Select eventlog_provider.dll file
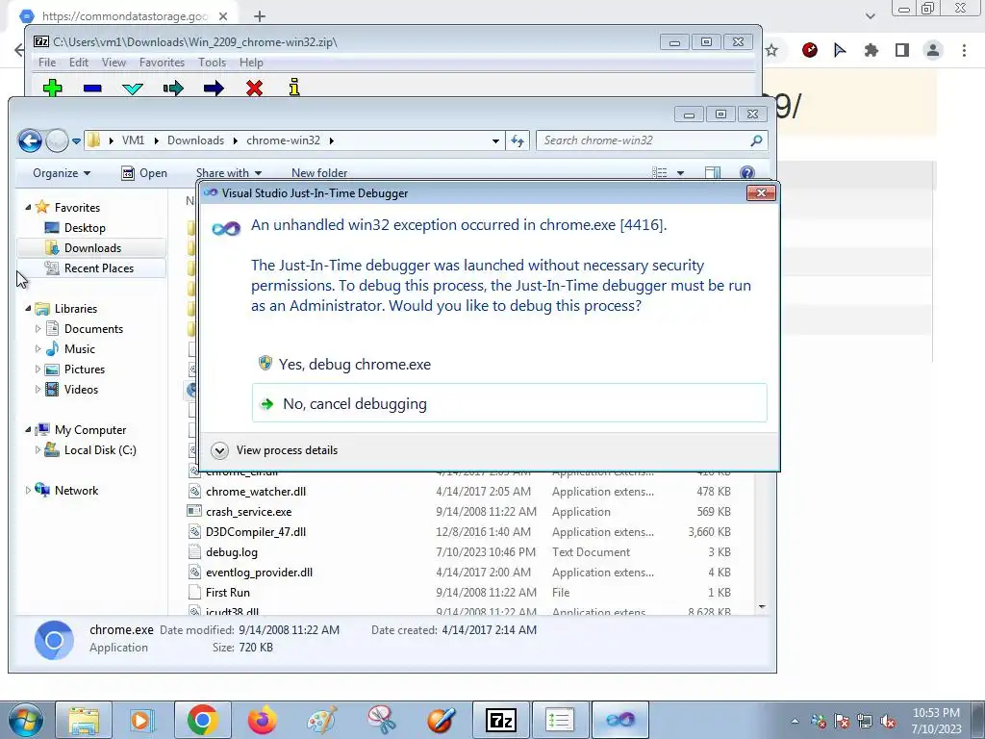The height and width of the screenshot is (739, 985). tap(259, 572)
